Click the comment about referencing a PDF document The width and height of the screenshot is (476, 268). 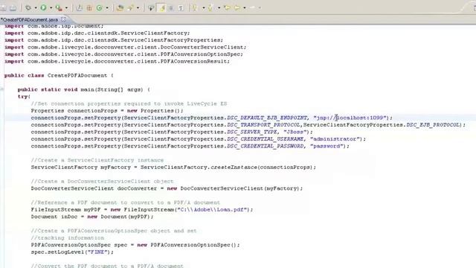(x=126, y=202)
